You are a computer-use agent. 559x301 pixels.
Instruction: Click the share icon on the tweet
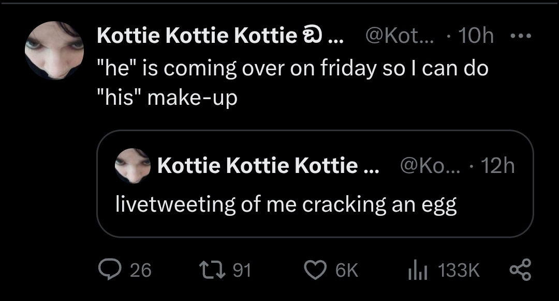[x=520, y=270]
